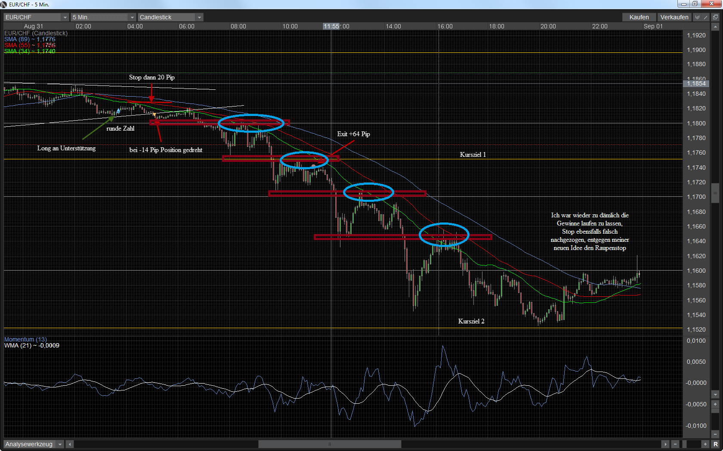Select the EUR/CHF (Candlestick) legend label

pos(36,33)
